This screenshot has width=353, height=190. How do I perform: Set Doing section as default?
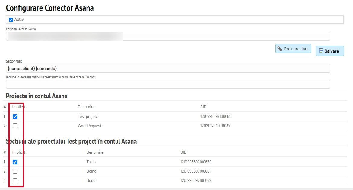pyautogui.click(x=15, y=171)
